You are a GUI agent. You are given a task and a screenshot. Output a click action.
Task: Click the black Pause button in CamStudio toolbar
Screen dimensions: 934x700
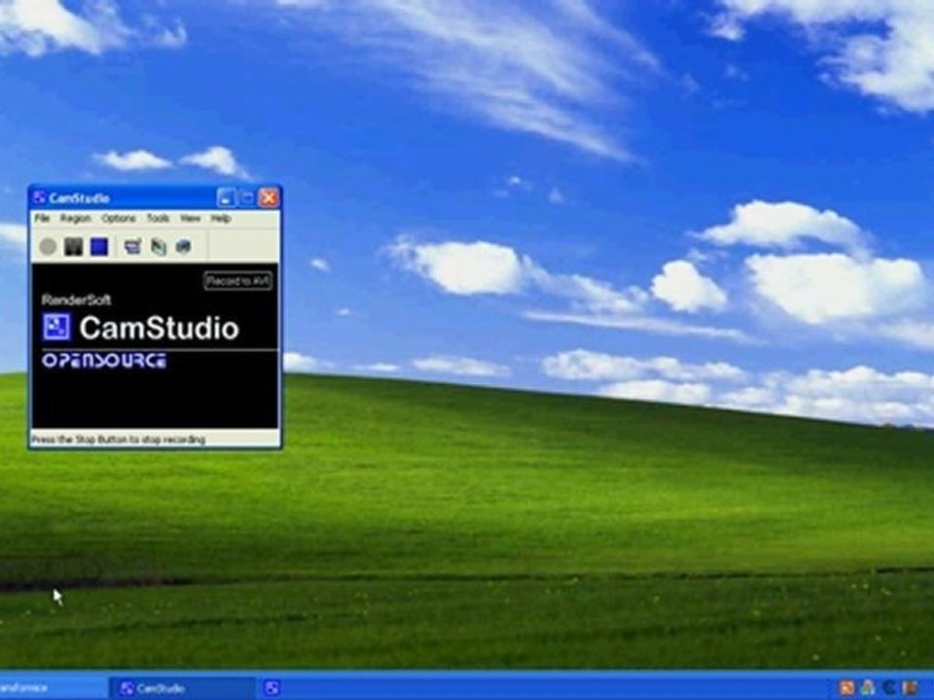click(73, 246)
